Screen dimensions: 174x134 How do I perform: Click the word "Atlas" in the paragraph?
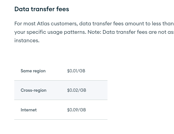point(43,24)
